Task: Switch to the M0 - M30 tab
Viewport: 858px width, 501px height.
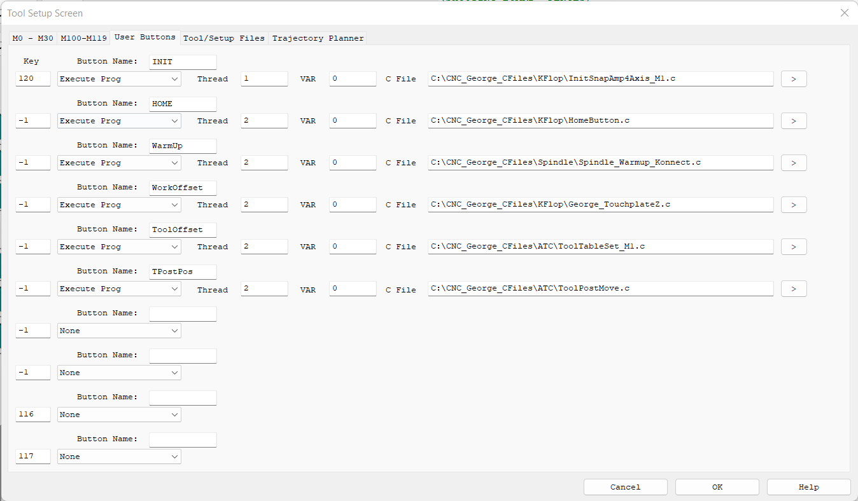Action: click(x=33, y=38)
